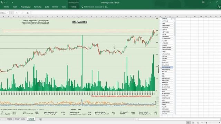Click the zoom slider handle
This screenshot has width=221, height=124.
pos(206,123)
